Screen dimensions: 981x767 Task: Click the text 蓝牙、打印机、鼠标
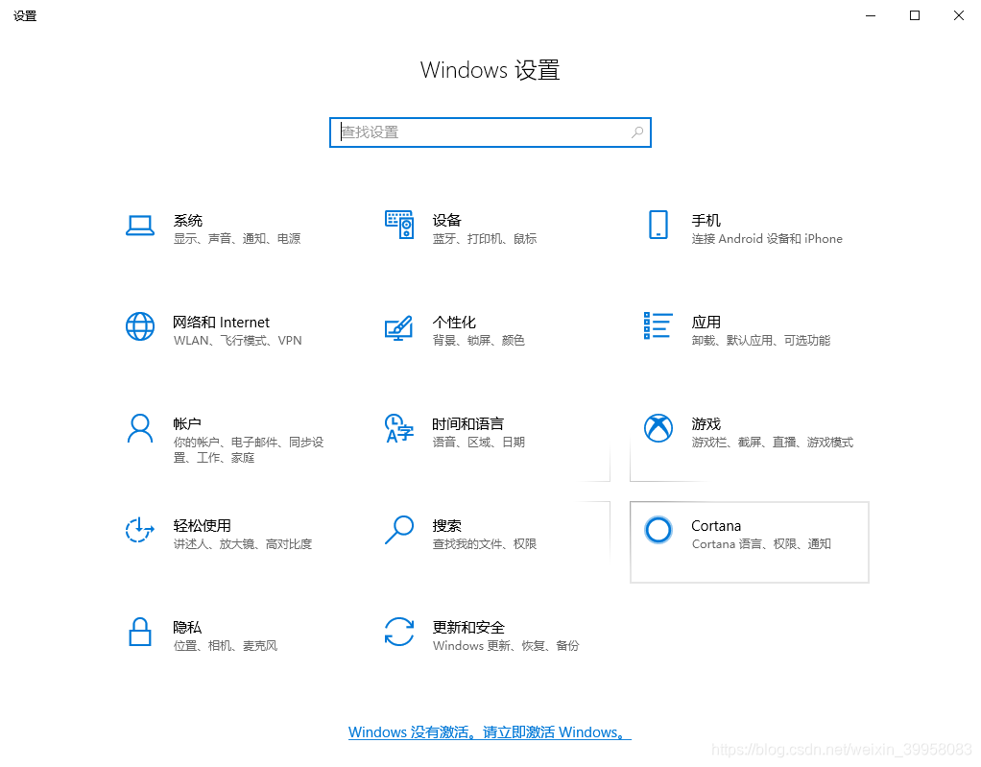484,238
